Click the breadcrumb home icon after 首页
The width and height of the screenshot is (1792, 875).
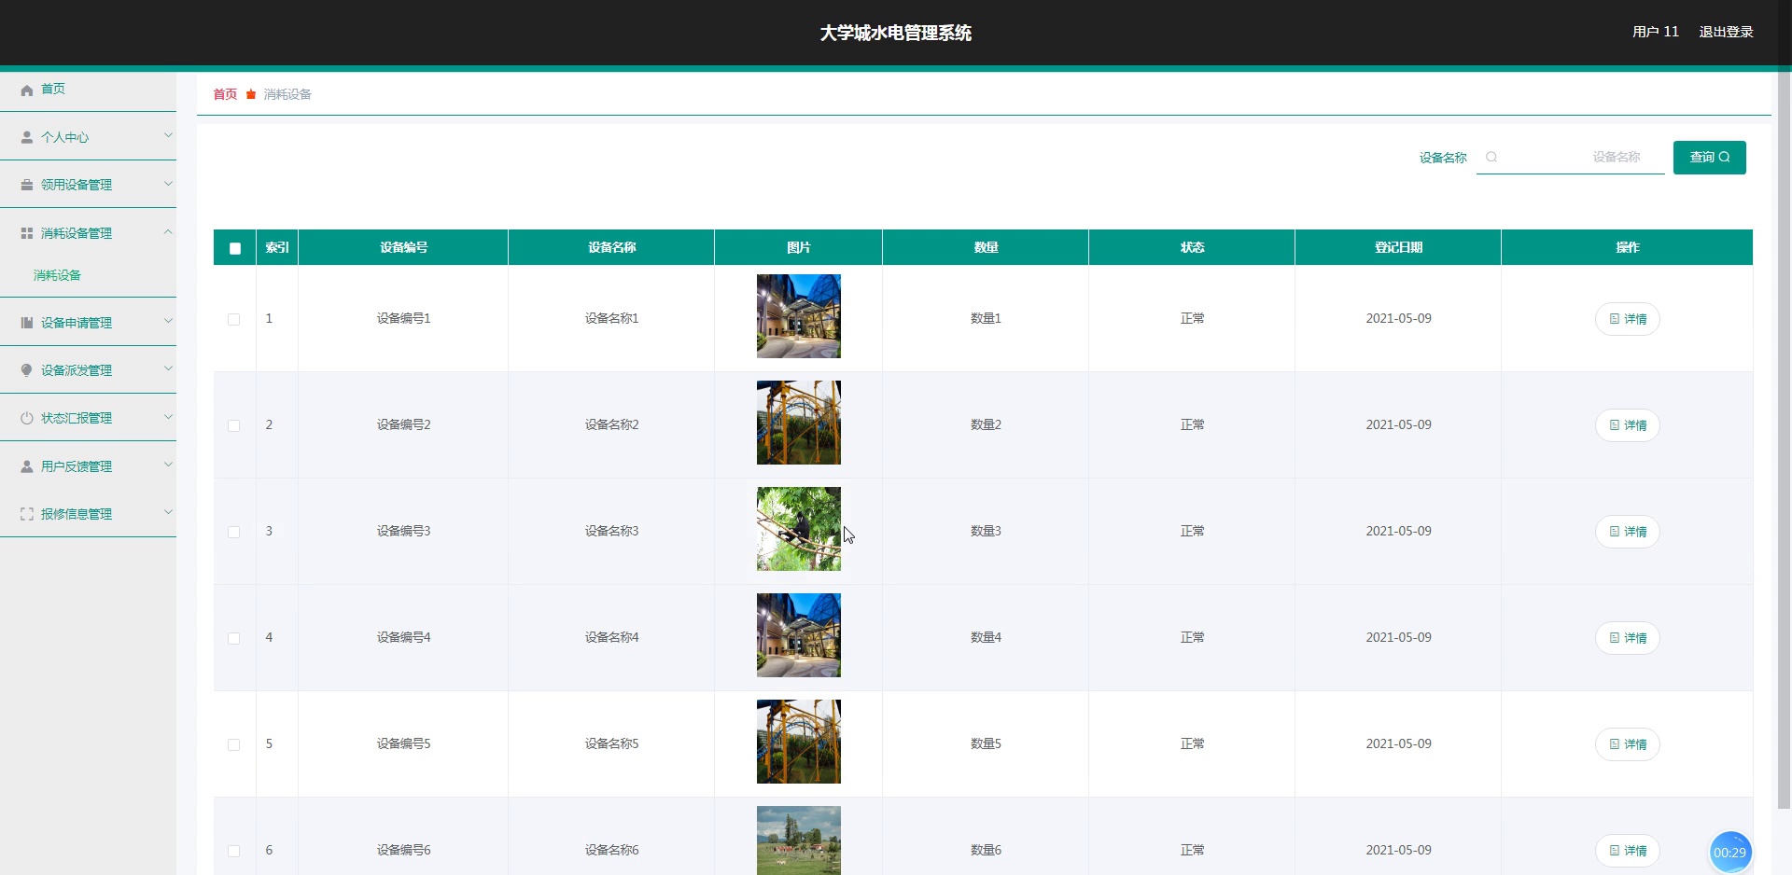click(251, 94)
